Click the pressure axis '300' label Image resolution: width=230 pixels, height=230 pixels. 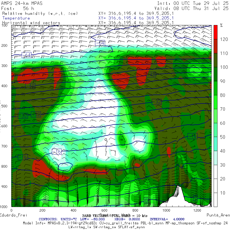(4, 66)
